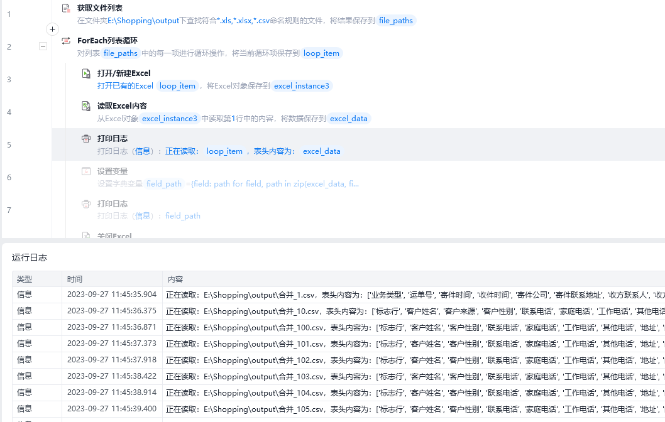The width and height of the screenshot is (665, 422).
Task: Click the excel_instance3 variable in 读取Excel内容 step
Action: 170,119
